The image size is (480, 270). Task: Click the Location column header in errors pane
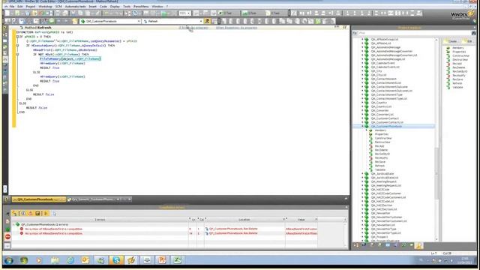[244, 220]
